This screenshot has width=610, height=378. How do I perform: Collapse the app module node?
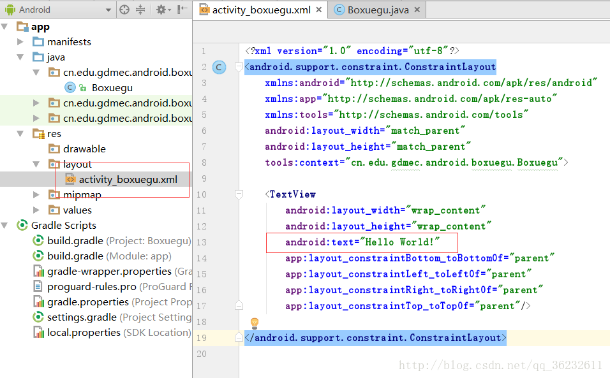coord(4,27)
